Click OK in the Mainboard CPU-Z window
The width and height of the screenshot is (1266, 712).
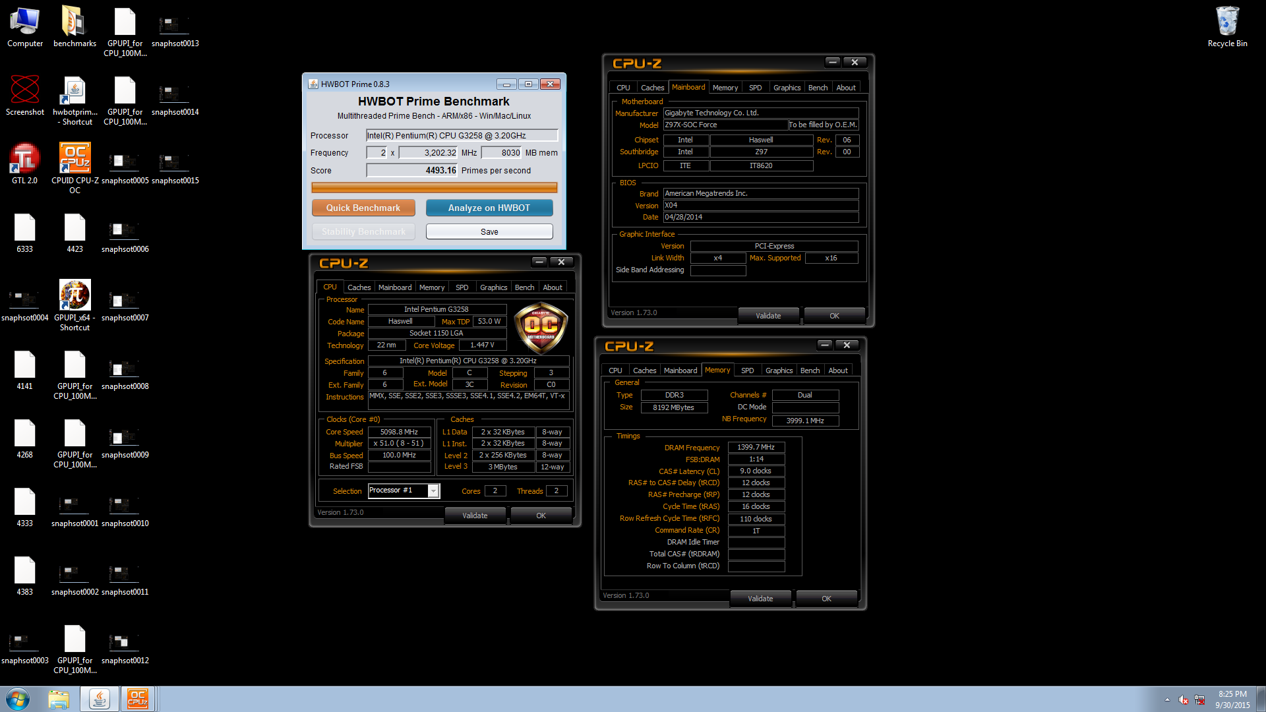(x=834, y=316)
